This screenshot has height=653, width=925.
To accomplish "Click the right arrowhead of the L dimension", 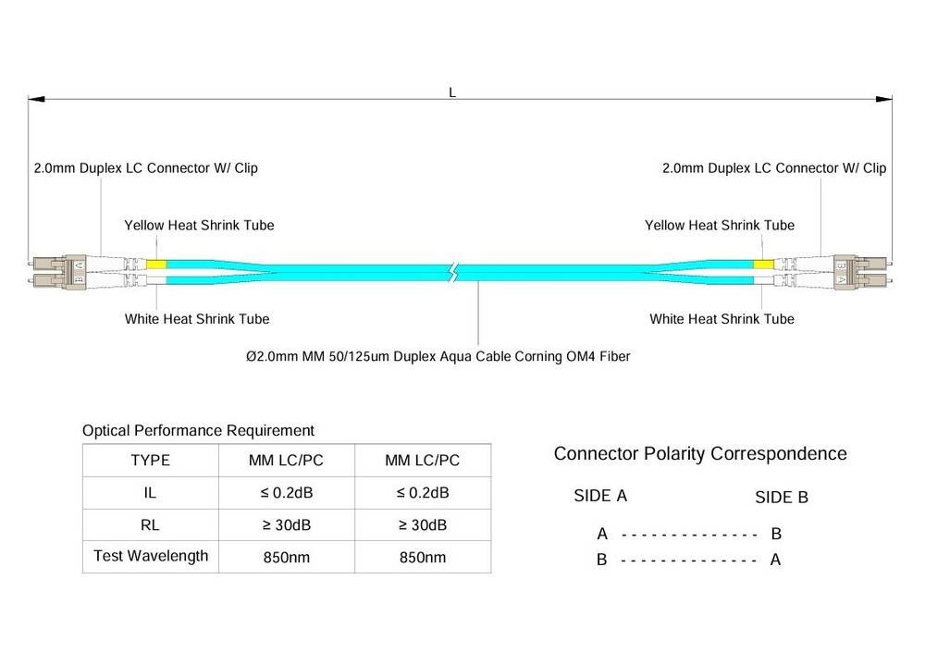I will [886, 98].
